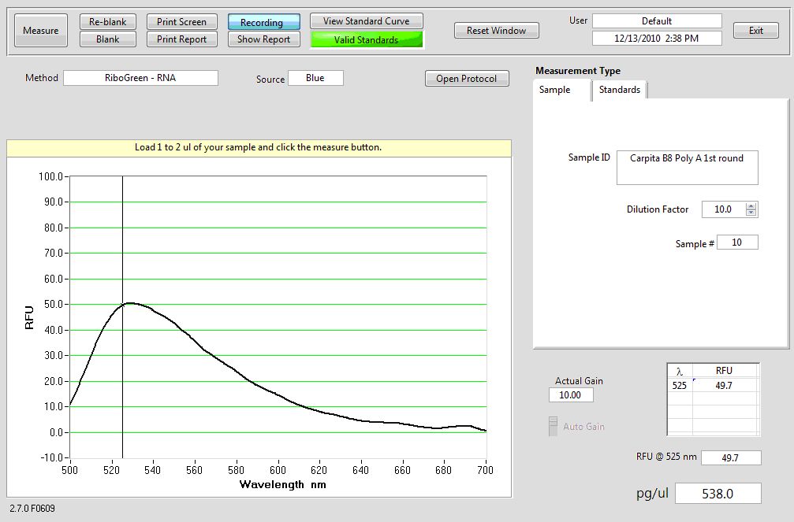Viewport: 794px width, 522px height.
Task: Click the Measure button
Action: (x=40, y=31)
